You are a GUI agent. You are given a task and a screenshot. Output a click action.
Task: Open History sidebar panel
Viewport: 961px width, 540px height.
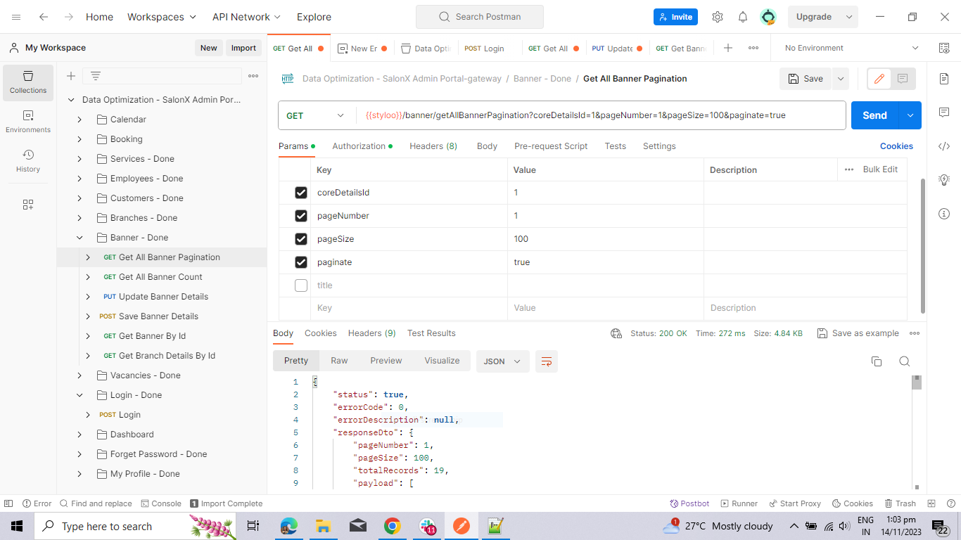coord(28,160)
